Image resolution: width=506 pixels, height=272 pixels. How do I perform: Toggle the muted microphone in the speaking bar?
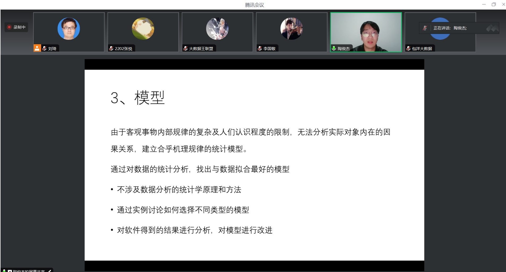[425, 28]
